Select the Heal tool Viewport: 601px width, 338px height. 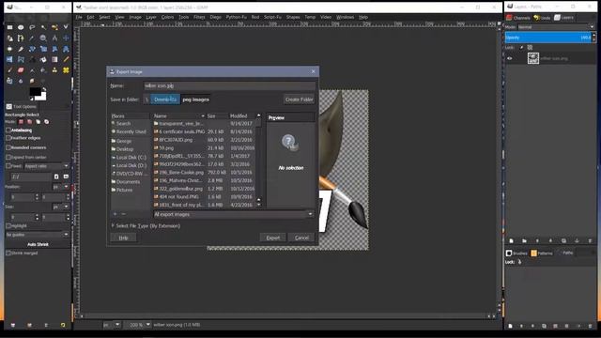66,70
